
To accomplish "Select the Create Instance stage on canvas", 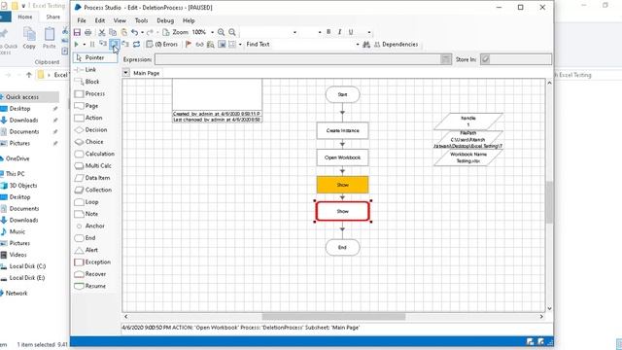I will (x=343, y=130).
